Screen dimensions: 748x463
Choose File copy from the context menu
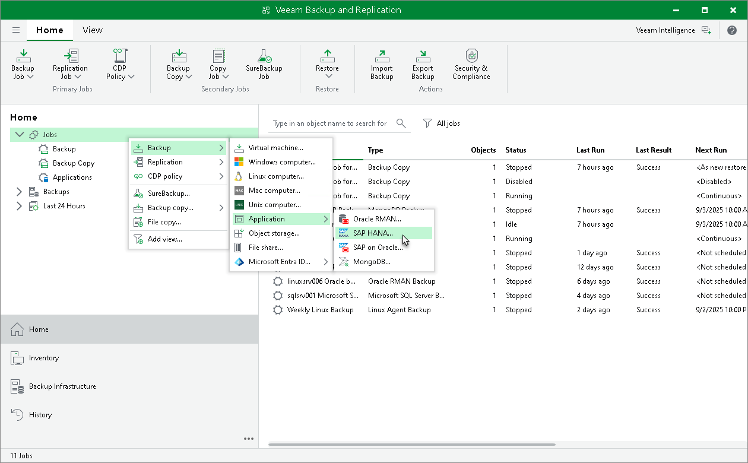point(178,222)
